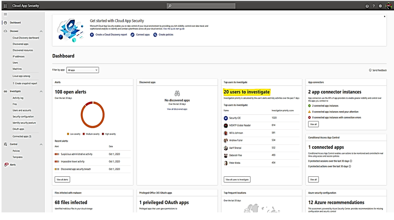Open Suspicious administrative activity alert
This screenshot has height=220, width=394.
pyautogui.click(x=77, y=154)
